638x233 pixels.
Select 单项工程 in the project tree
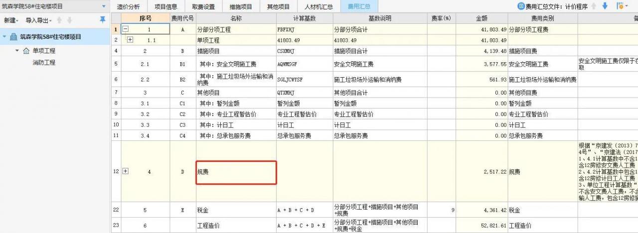(44, 51)
